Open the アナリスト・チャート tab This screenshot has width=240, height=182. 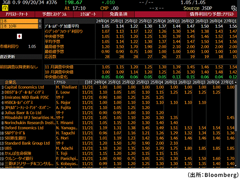point(17,14)
